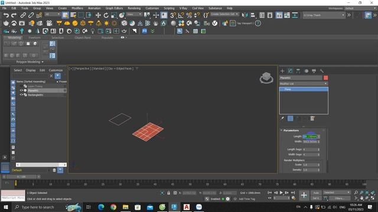Toggle the Percent Snap button
Screen dimensions: 378x212
[189, 15]
